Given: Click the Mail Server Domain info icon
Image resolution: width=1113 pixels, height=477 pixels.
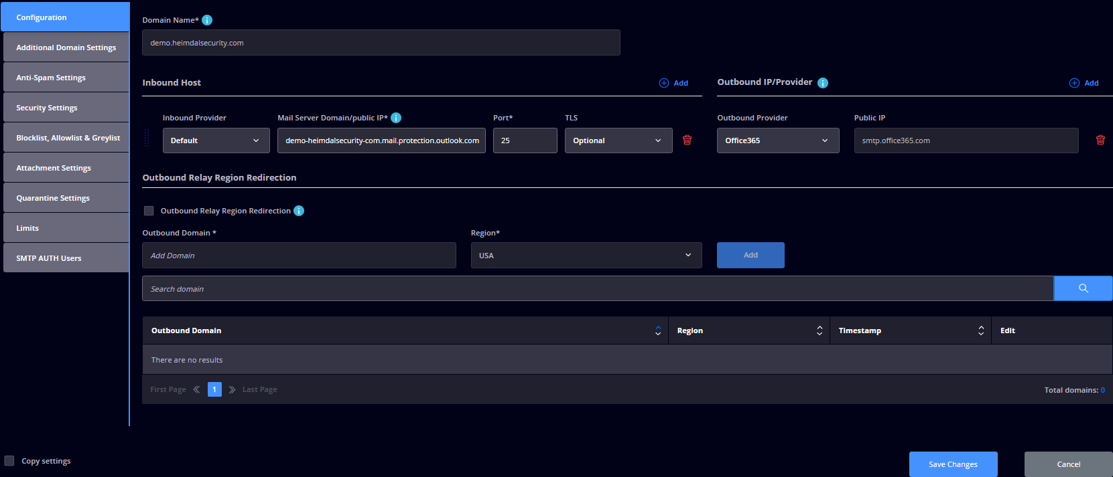Looking at the screenshot, I should pyautogui.click(x=396, y=118).
